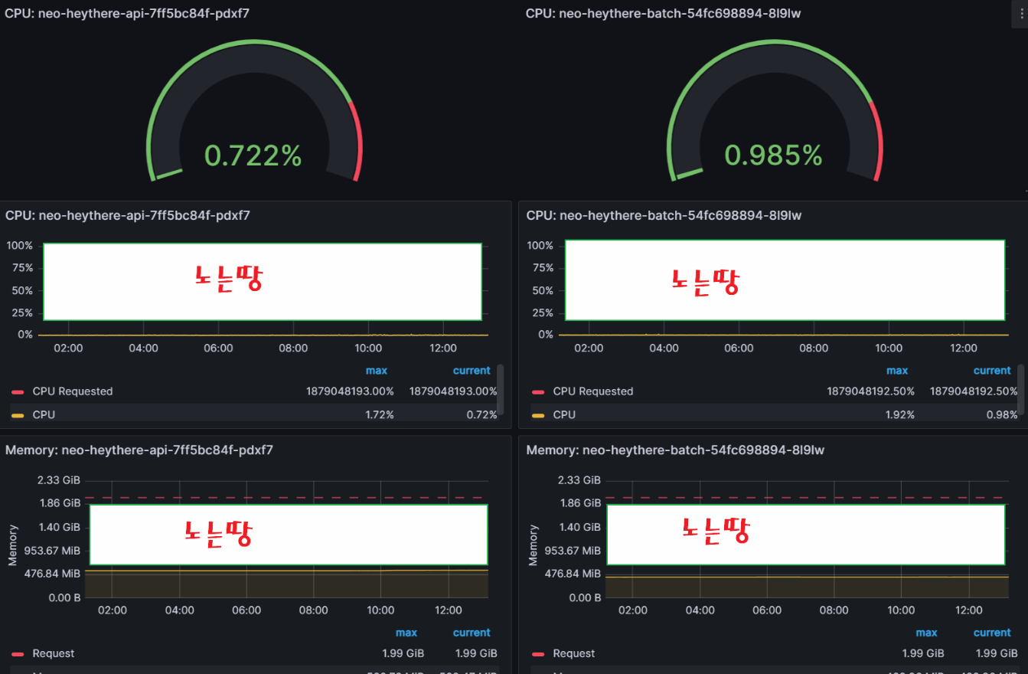This screenshot has height=674, width=1028.
Task: Open the panel menu three-dot icon
Action: 1020,15
